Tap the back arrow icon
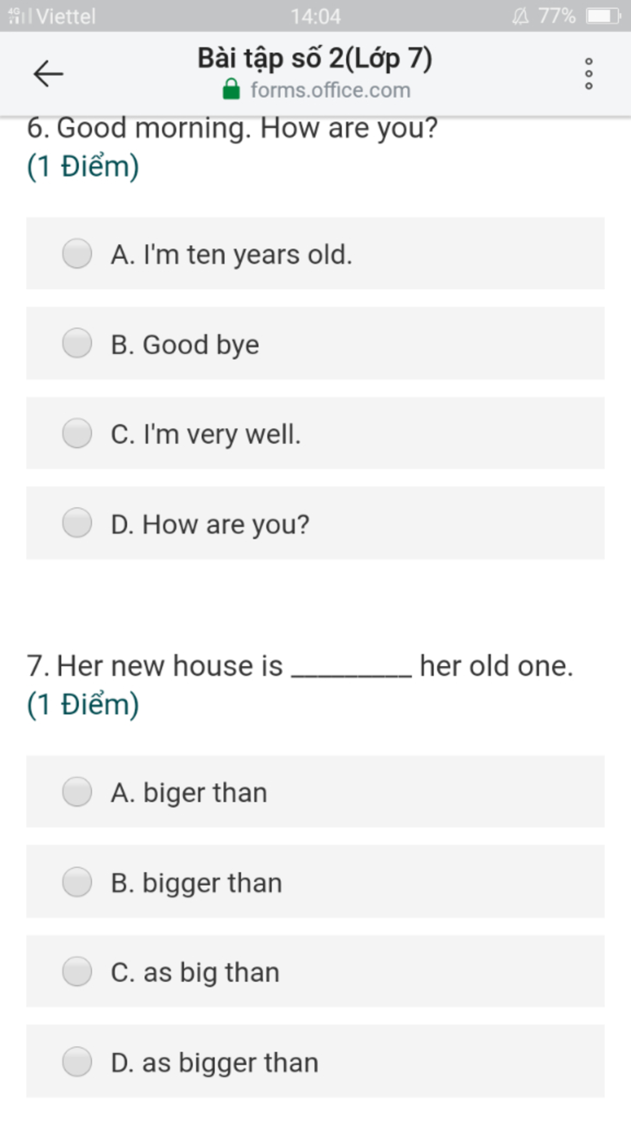This screenshot has height=1122, width=631. (48, 74)
